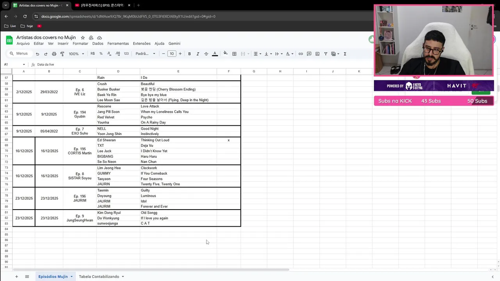Open Tabela Contabilizando tab dropdown arrow
Viewport: 500px width, 281px height.
click(x=123, y=276)
